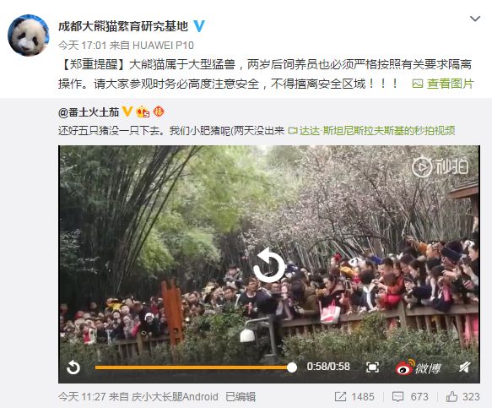This screenshot has width=492, height=408.
Task: Unmute the video with the speaker icon
Action: click(x=464, y=367)
